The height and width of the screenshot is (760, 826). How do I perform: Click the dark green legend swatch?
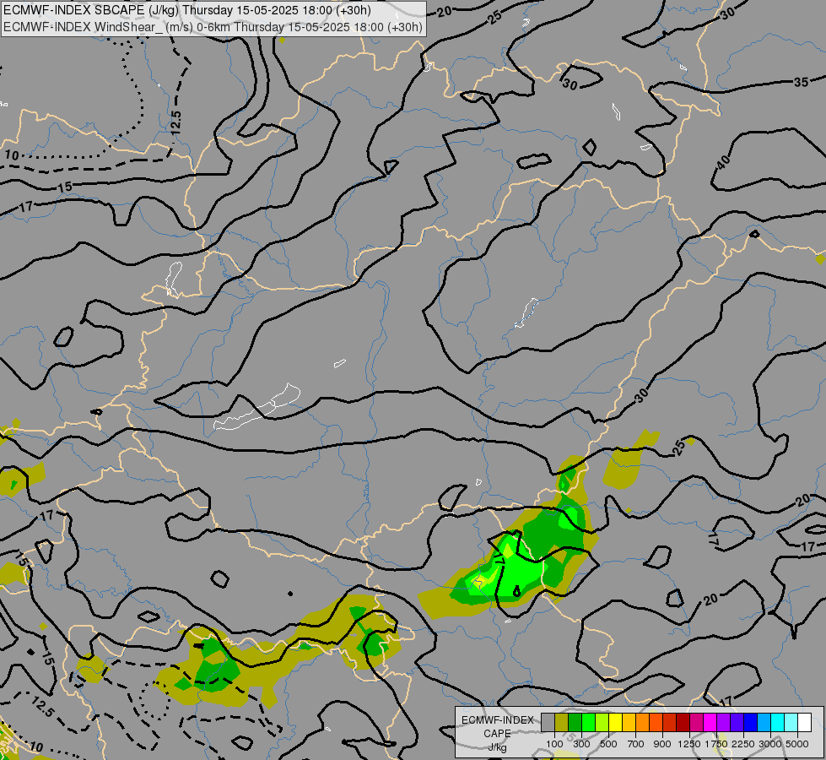point(575,723)
